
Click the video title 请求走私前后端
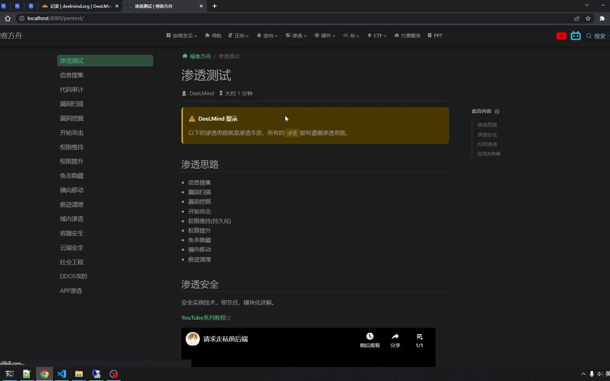(x=226, y=339)
